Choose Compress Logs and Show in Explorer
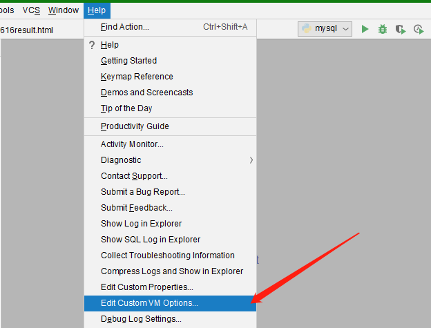431x328 pixels. pos(170,271)
